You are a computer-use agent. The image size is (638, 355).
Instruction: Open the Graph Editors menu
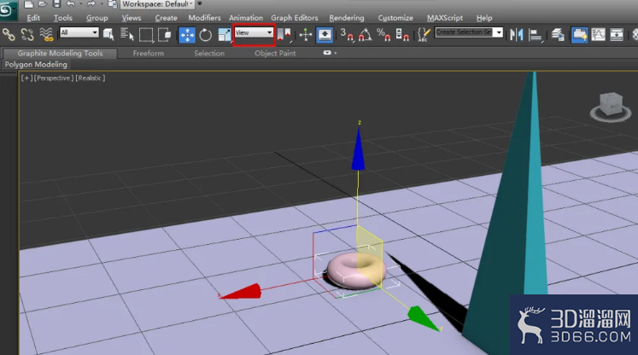pyautogui.click(x=295, y=18)
